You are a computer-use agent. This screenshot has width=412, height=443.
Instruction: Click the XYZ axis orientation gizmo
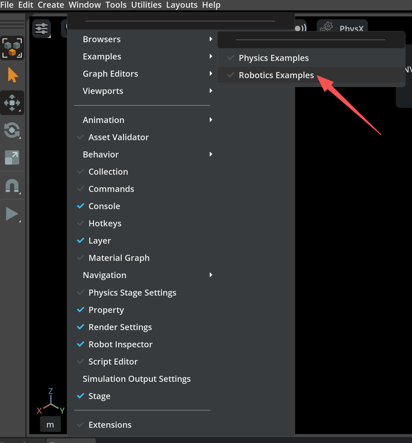[51, 401]
